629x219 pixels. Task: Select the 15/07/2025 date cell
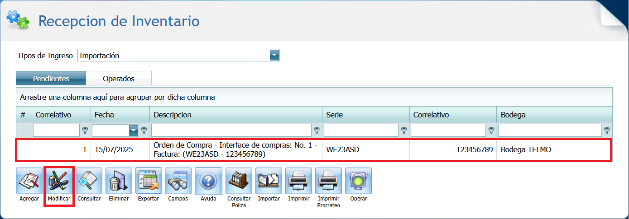120,149
